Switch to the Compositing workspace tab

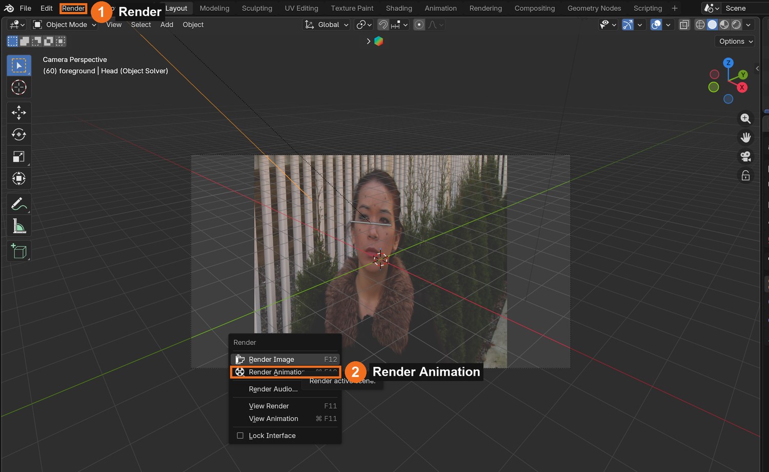click(534, 8)
